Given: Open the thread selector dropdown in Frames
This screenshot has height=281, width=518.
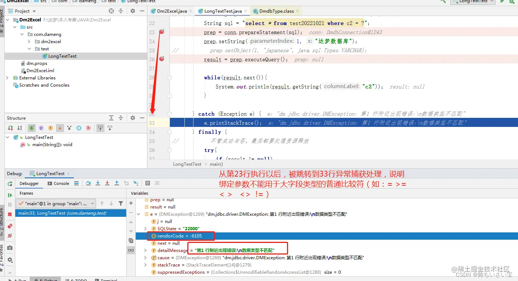Looking at the screenshot, I should tap(56, 203).
